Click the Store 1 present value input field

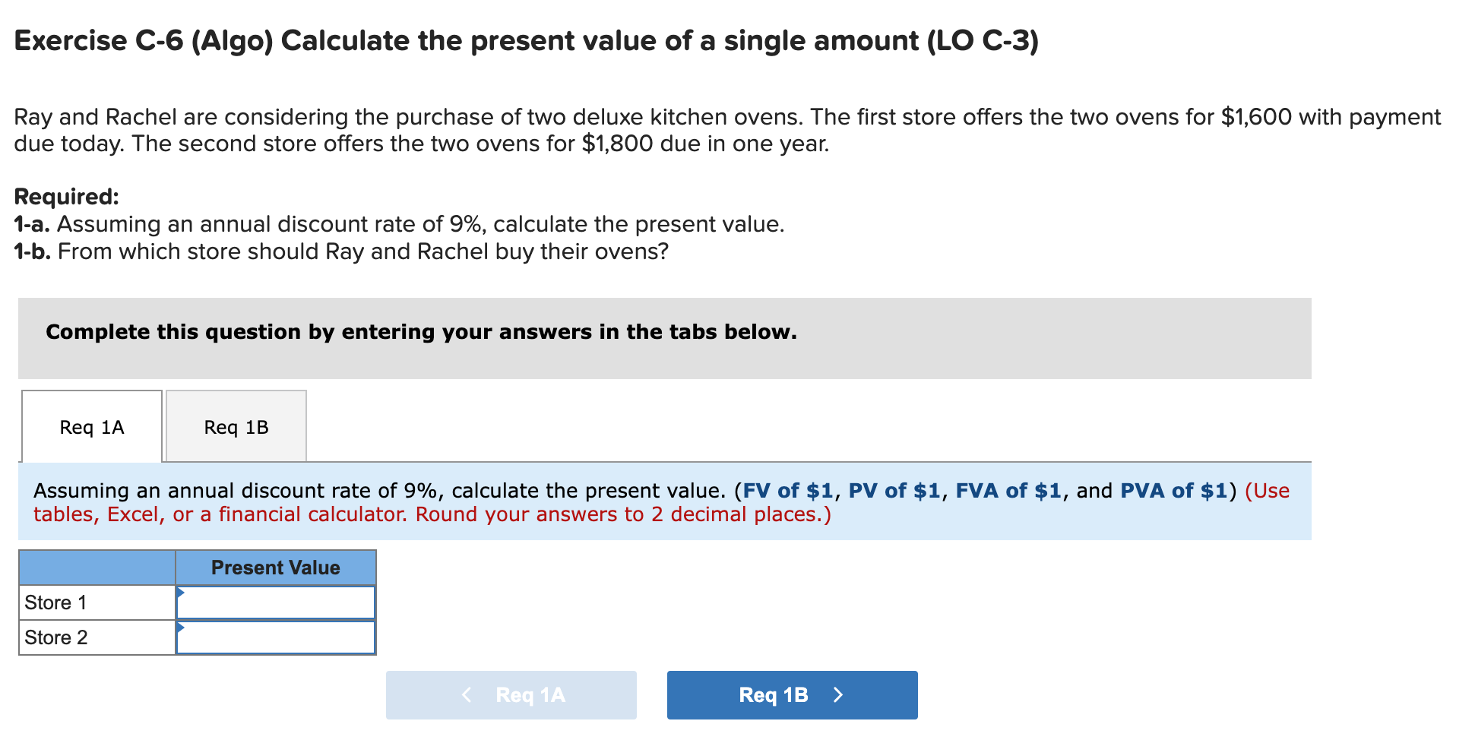[276, 601]
